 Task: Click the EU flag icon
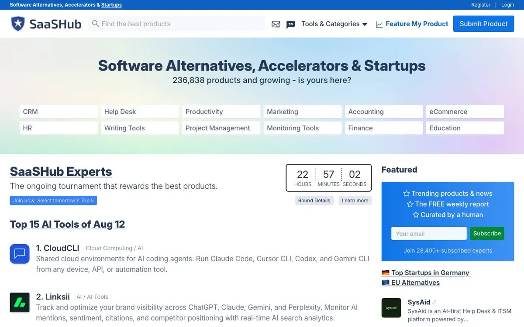coord(386,283)
